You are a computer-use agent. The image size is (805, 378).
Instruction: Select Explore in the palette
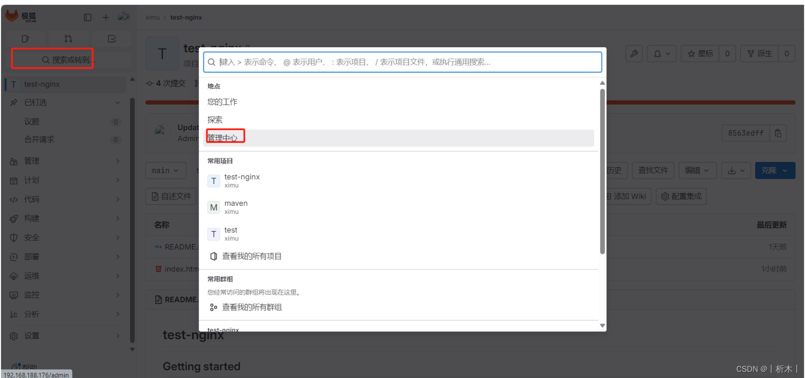pyautogui.click(x=399, y=120)
